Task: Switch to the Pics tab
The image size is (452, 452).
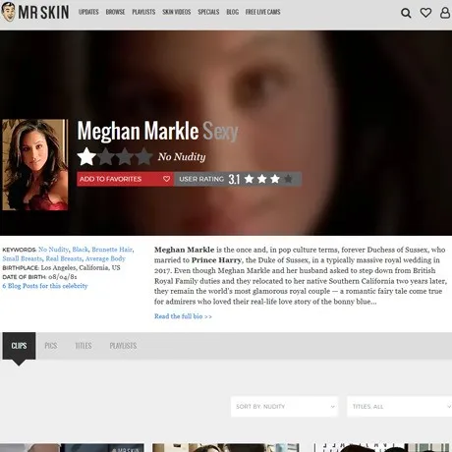Action: 51,346
